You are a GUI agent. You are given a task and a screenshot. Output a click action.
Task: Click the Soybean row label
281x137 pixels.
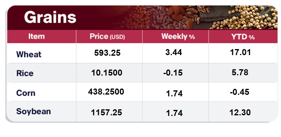33,111
